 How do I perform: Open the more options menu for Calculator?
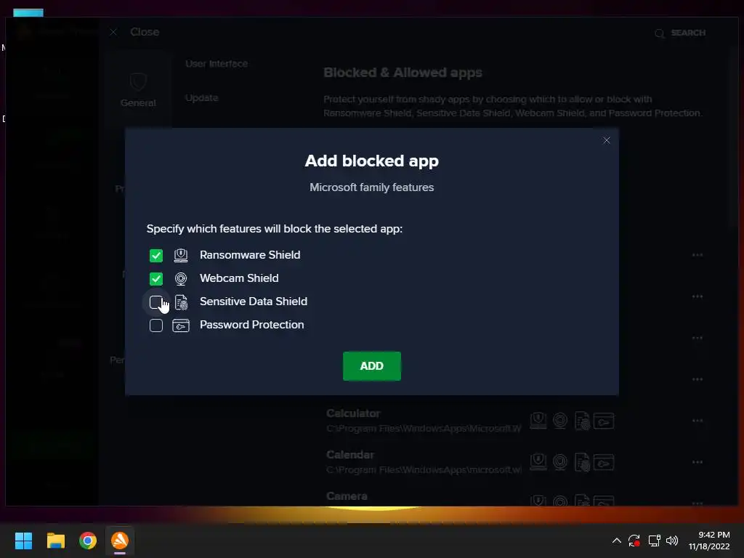[x=697, y=421]
